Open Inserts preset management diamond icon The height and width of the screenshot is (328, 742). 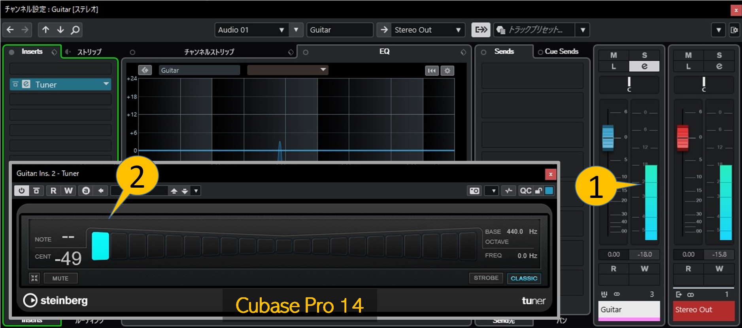click(x=54, y=52)
